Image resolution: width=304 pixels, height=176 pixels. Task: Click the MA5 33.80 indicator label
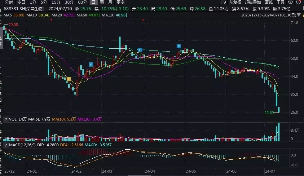click(14, 15)
